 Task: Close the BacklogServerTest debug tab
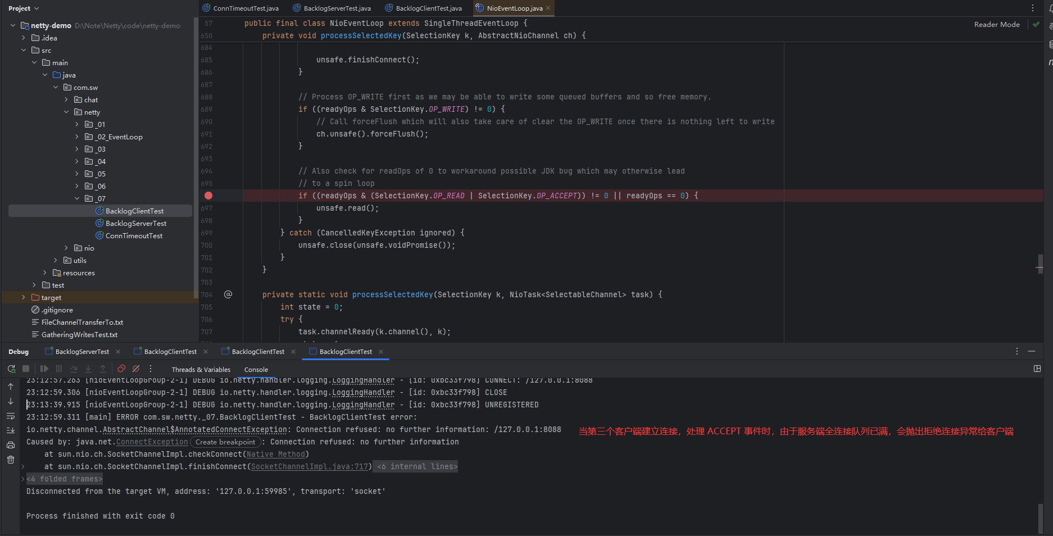[x=118, y=352]
